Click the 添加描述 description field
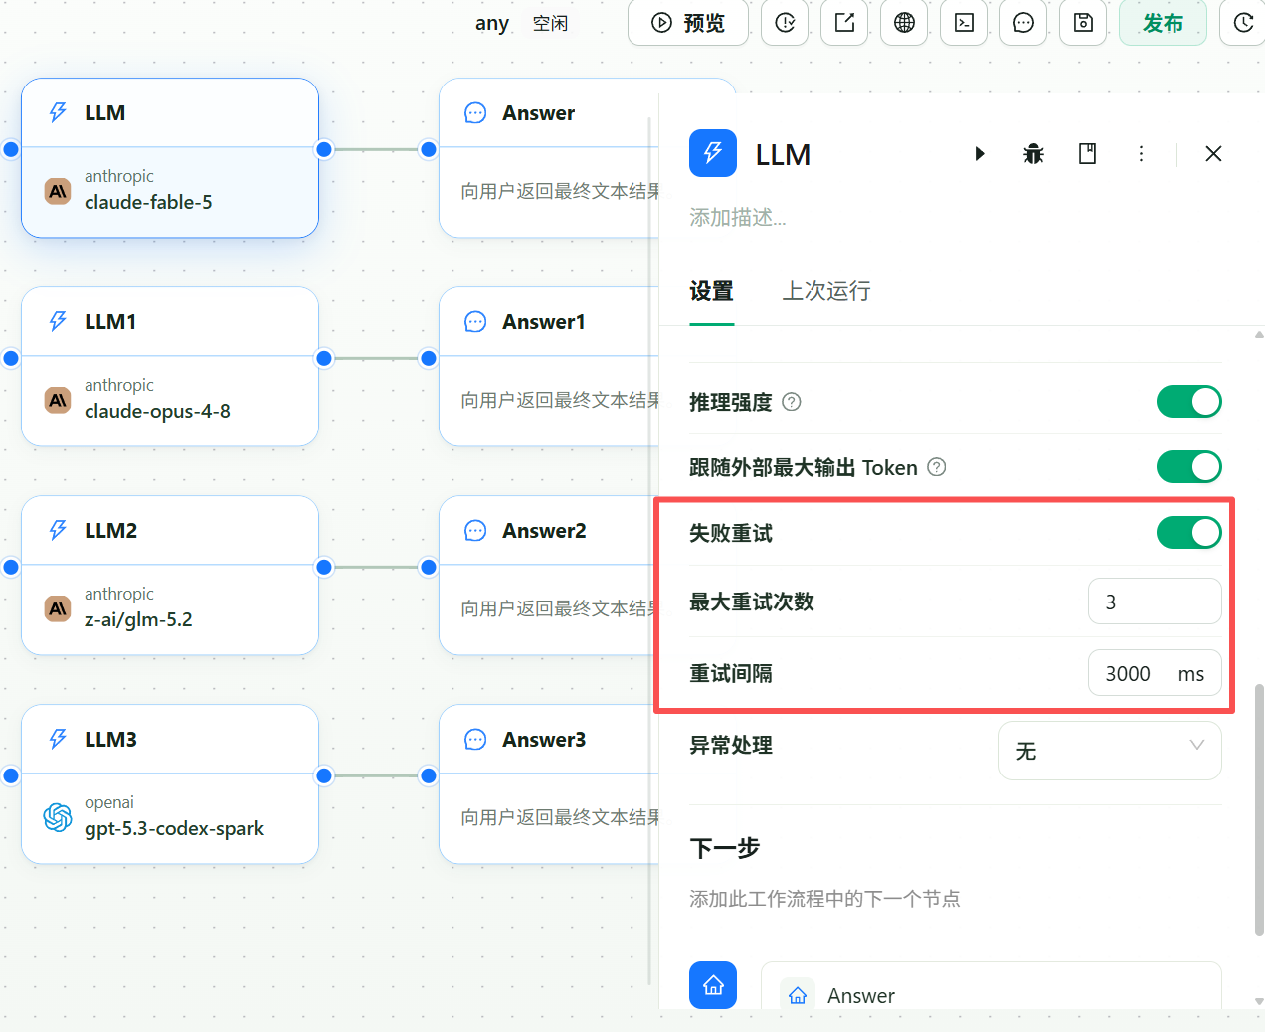 (738, 217)
